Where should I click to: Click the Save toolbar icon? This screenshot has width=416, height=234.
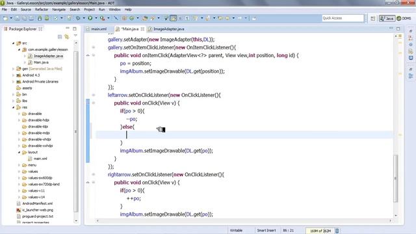[18, 18]
